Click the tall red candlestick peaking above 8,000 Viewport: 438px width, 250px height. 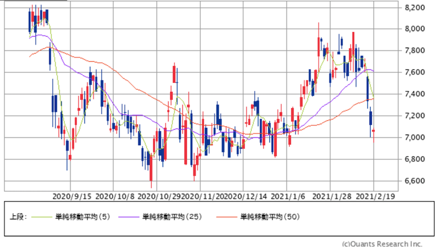click(319, 47)
